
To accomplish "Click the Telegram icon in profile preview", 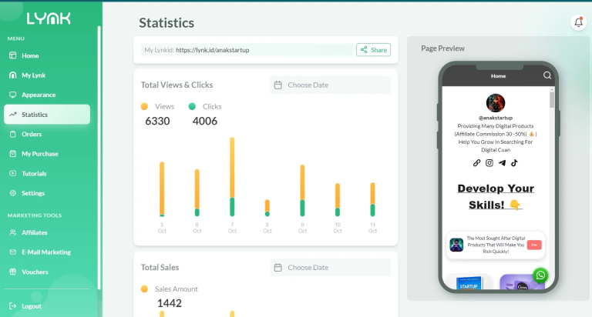I will coord(502,162).
